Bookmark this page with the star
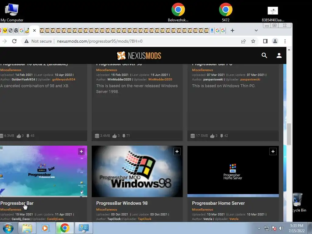The width and height of the screenshot is (312, 234). coord(253,41)
